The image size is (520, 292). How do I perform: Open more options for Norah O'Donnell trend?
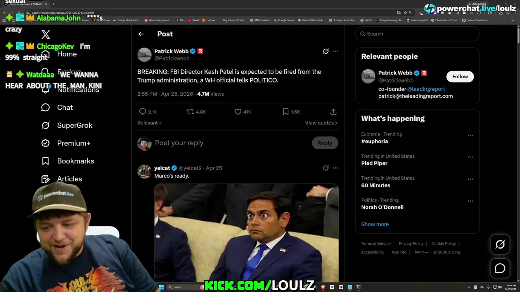470,201
